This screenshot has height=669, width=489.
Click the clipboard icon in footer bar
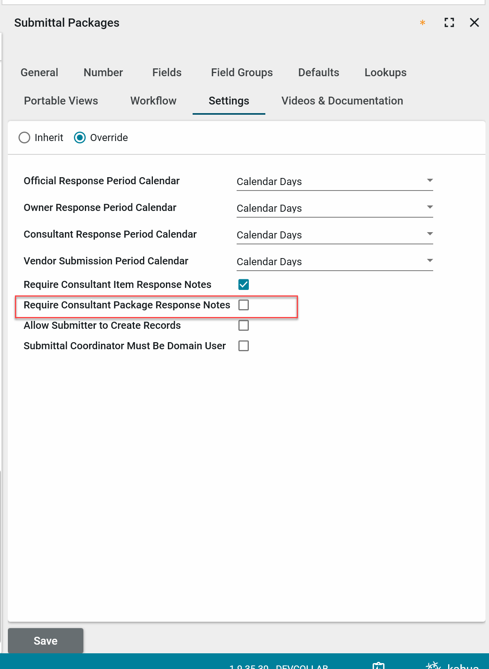tap(379, 665)
